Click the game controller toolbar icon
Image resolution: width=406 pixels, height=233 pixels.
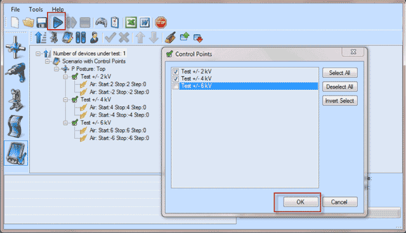click(101, 23)
